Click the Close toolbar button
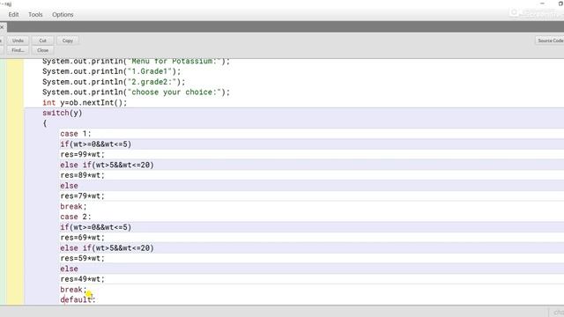This screenshot has height=317, width=564. pyautogui.click(x=43, y=50)
